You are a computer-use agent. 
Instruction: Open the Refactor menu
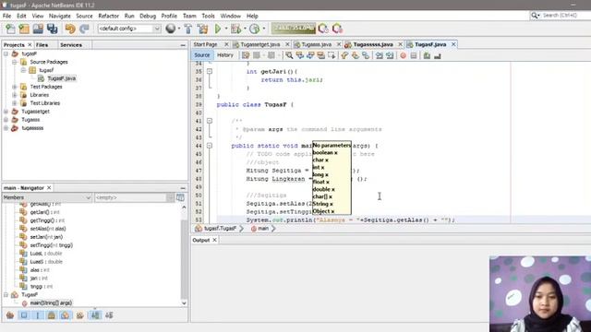[109, 16]
